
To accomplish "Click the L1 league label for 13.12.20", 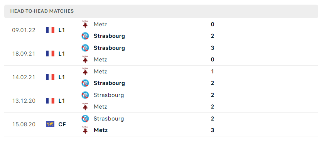I will (62, 101).
